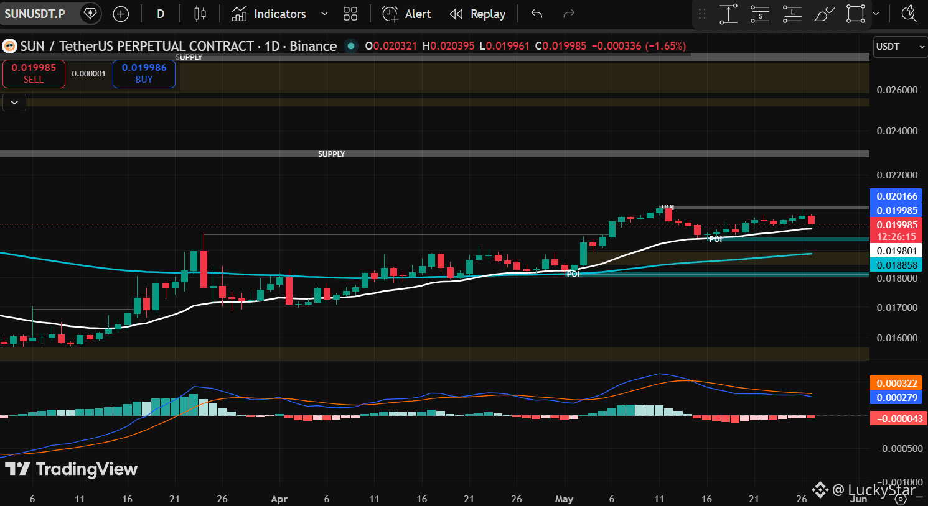Screen dimensions: 928x506
Task: Click the SELL 0.019985 button
Action: click(34, 73)
